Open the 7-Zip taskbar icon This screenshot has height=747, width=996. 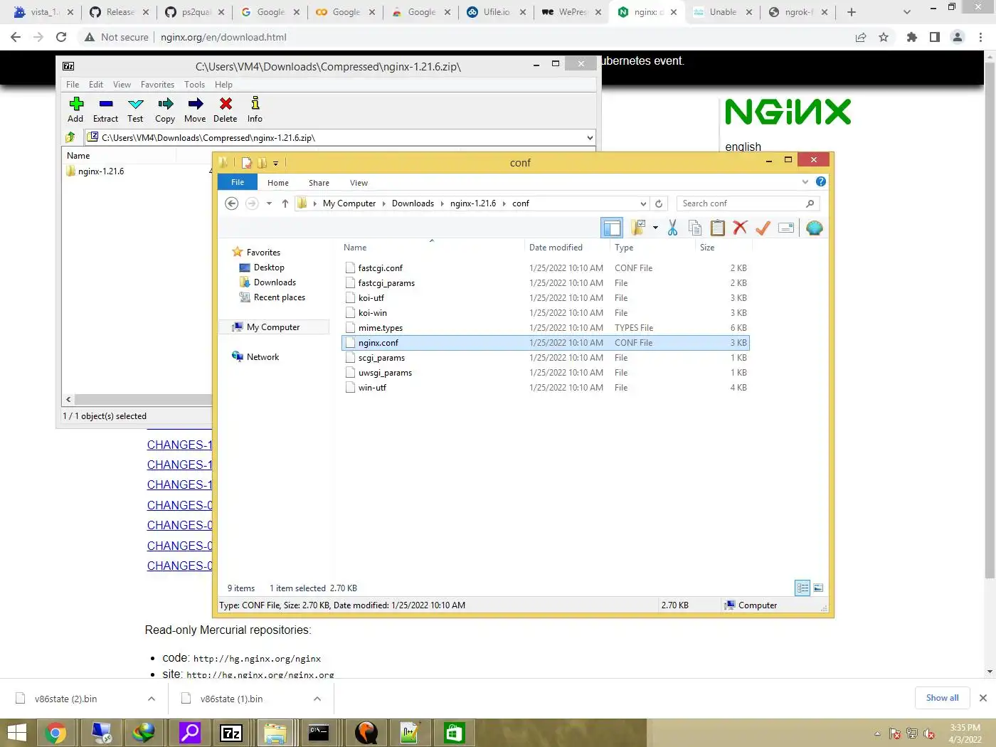coord(231,733)
